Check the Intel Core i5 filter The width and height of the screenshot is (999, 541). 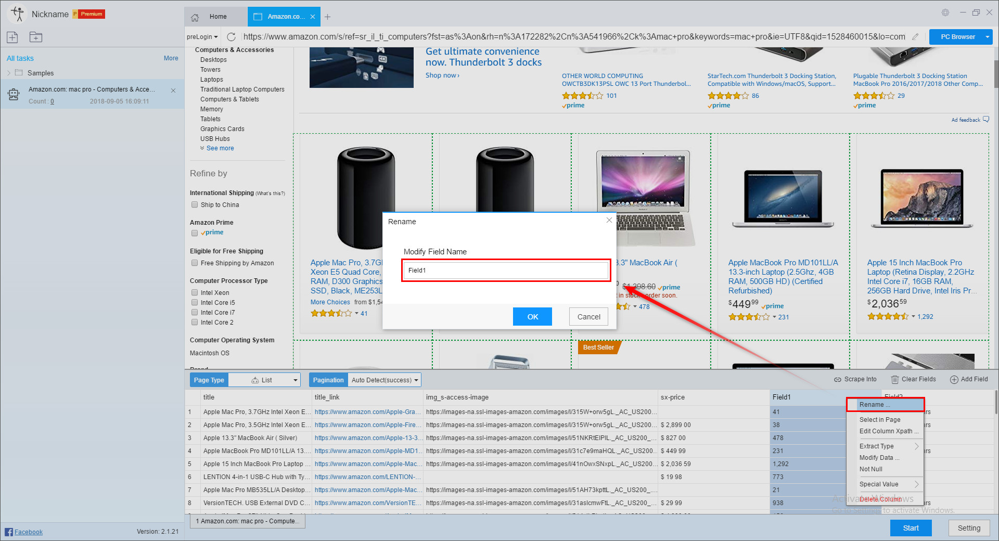pos(195,303)
